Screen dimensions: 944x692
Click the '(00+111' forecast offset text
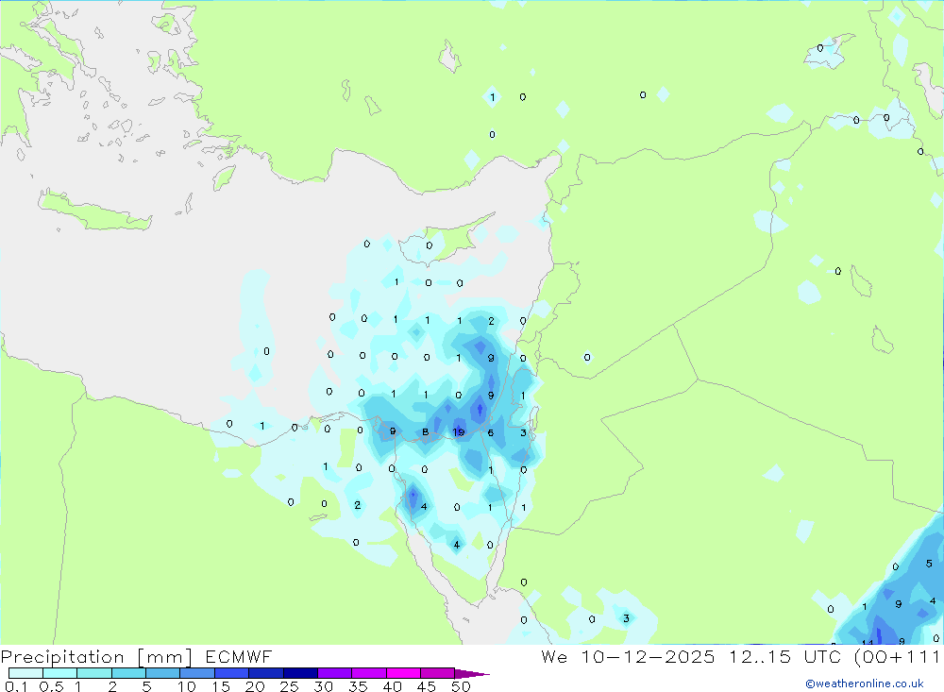pos(897,657)
